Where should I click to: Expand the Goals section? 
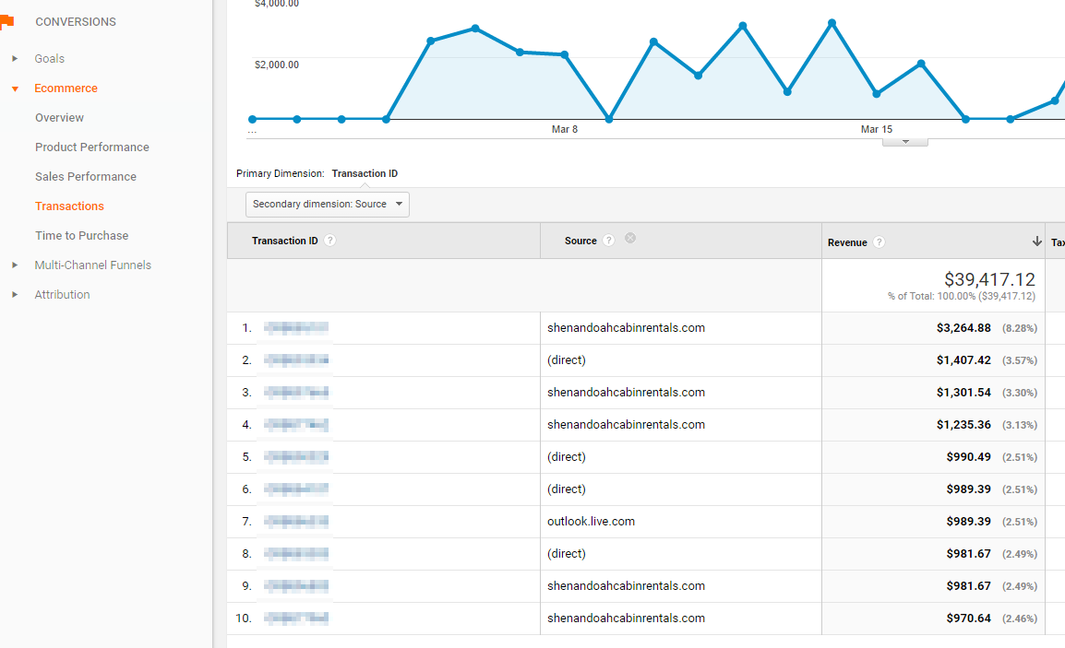click(x=15, y=59)
